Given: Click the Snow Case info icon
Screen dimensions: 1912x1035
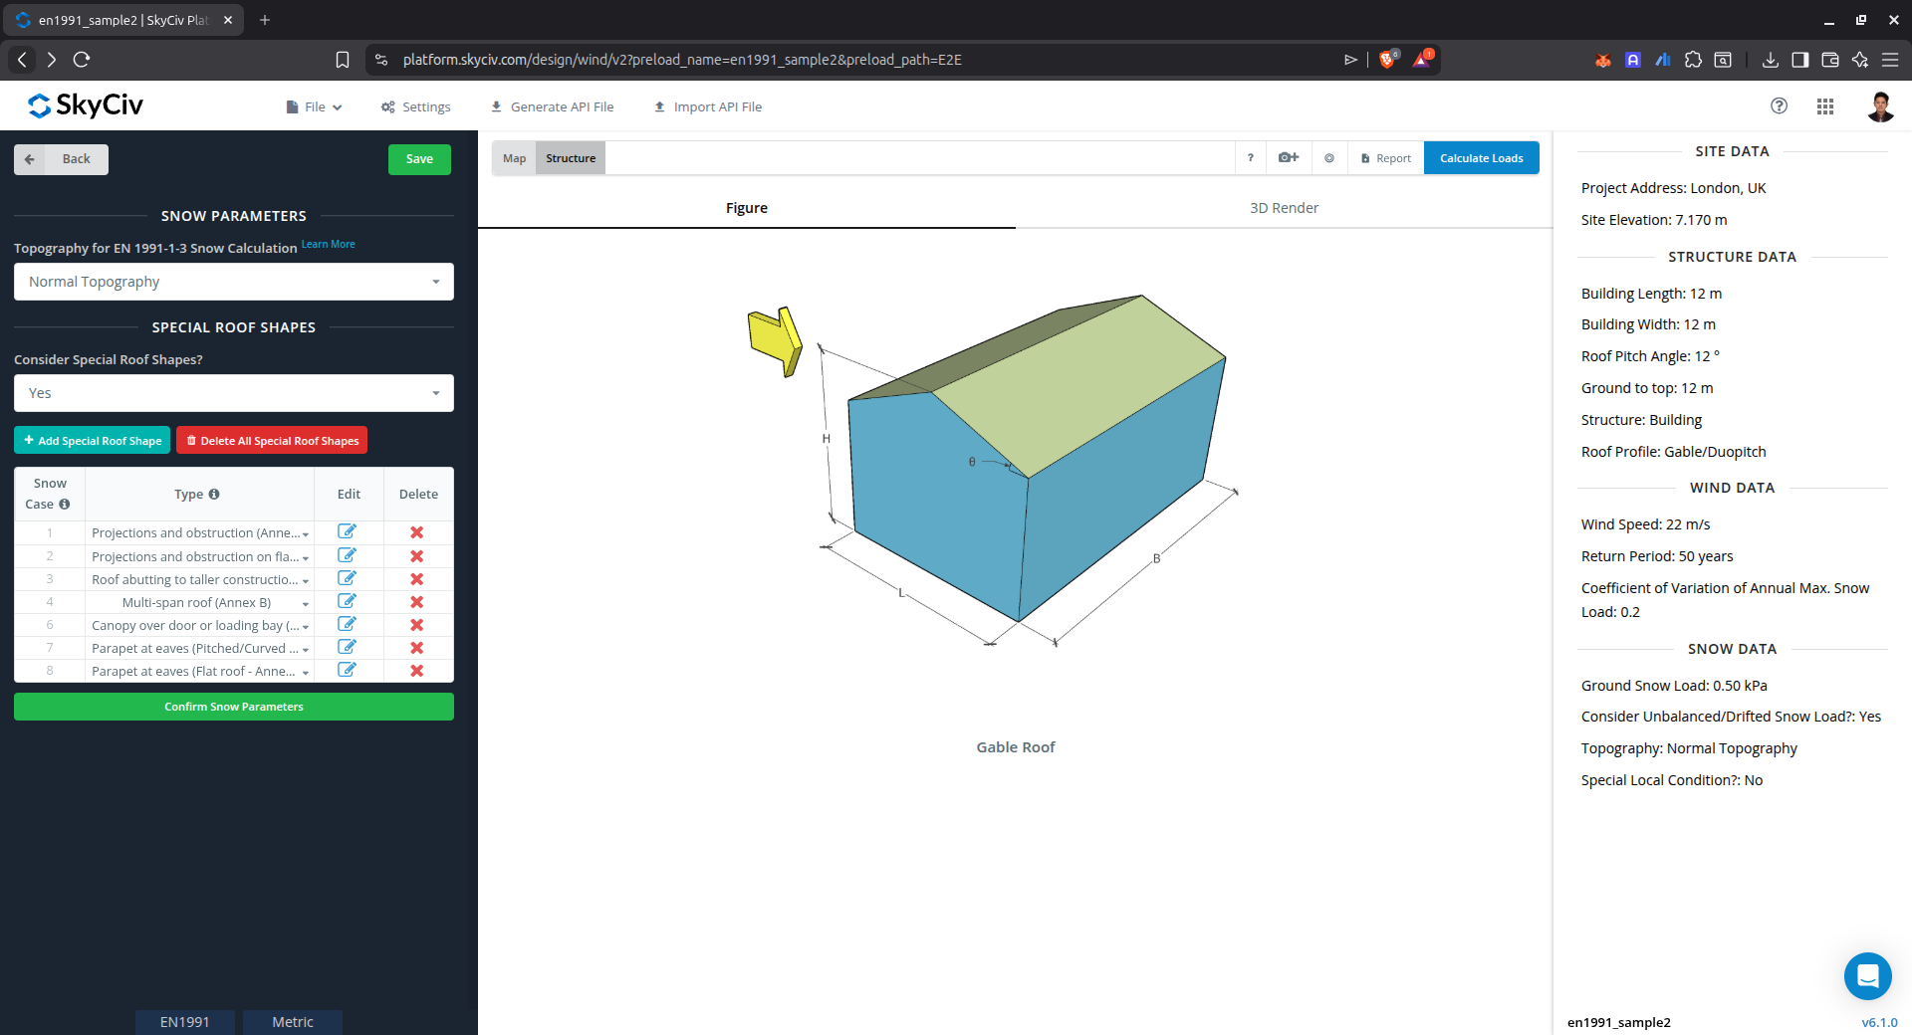Looking at the screenshot, I should pyautogui.click(x=65, y=505).
